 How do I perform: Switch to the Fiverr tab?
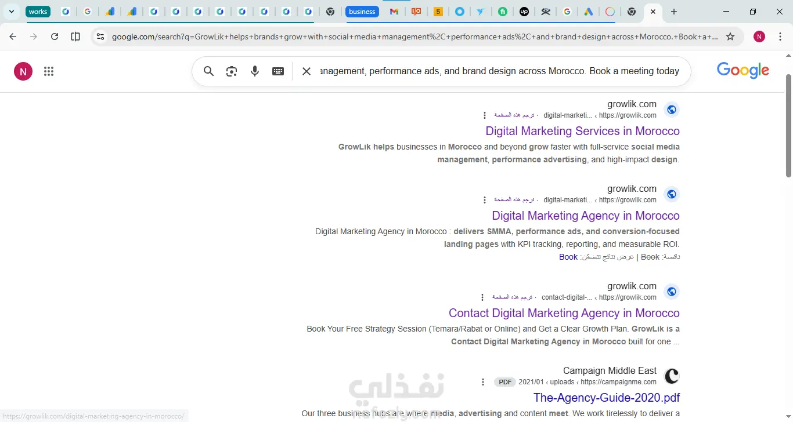click(x=503, y=12)
